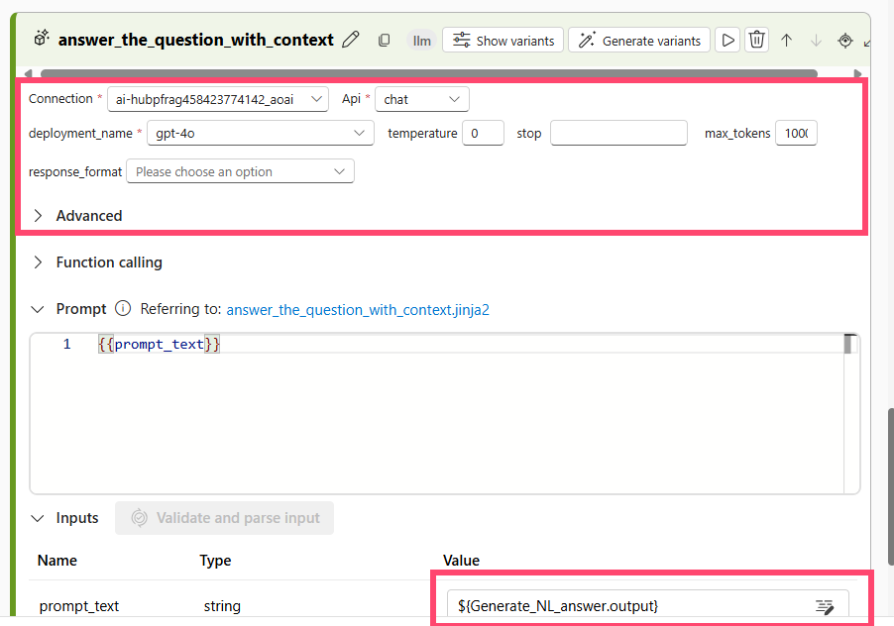Click the horizontal scrollbar's right arrow
The image size is (894, 626).
(857, 73)
